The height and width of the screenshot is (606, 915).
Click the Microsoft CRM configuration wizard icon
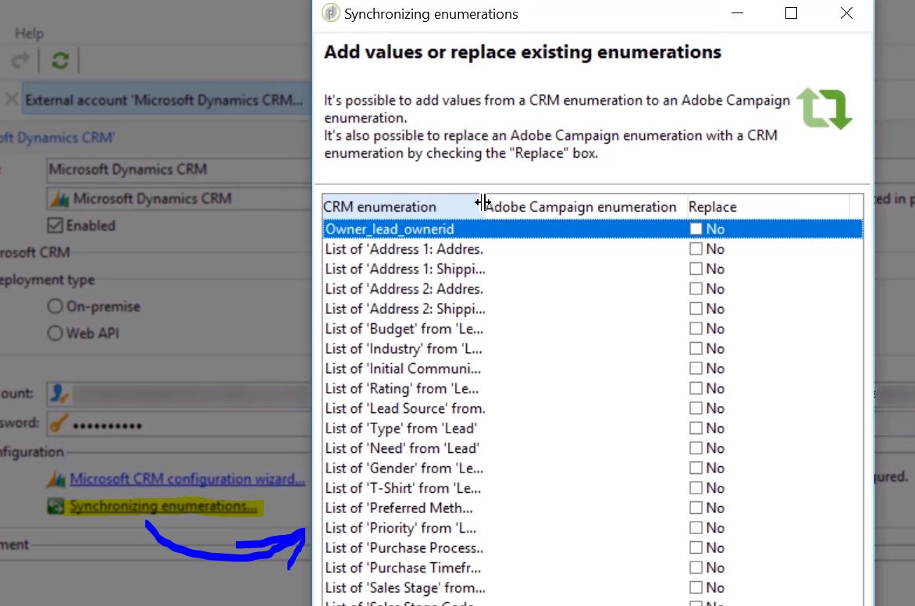click(x=57, y=479)
